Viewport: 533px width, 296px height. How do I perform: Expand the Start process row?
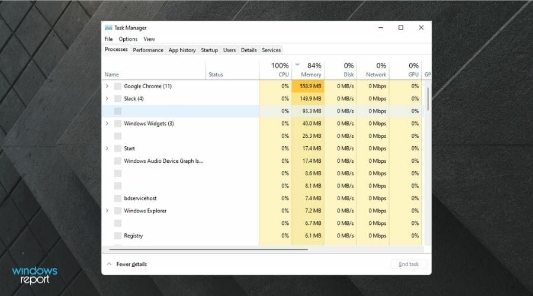[x=107, y=149]
